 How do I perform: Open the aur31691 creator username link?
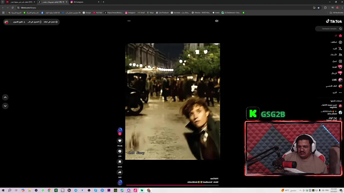coord(214,179)
